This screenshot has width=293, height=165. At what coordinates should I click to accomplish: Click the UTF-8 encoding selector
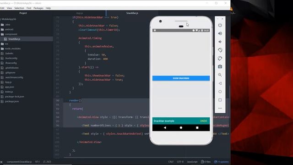click(x=180, y=162)
